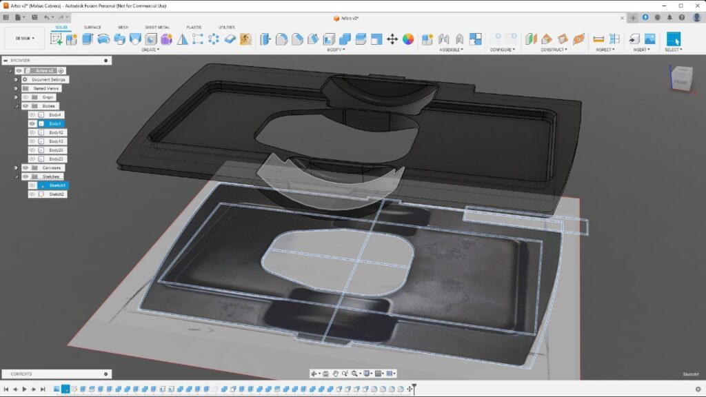Select the Joint tool icon
The height and width of the screenshot is (397, 706).
[x=443, y=39]
